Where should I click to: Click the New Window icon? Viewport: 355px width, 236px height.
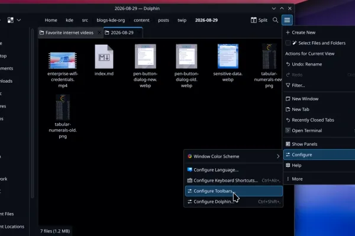pos(288,99)
